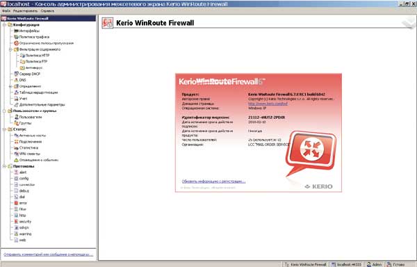Collapse the Конфигурация tree branch

coord(4,25)
